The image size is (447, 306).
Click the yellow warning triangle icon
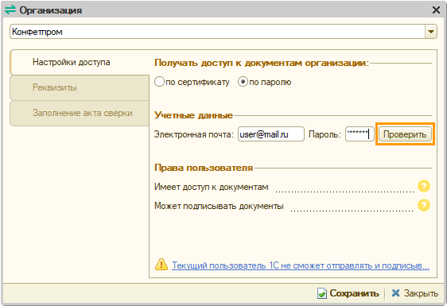[x=161, y=265]
